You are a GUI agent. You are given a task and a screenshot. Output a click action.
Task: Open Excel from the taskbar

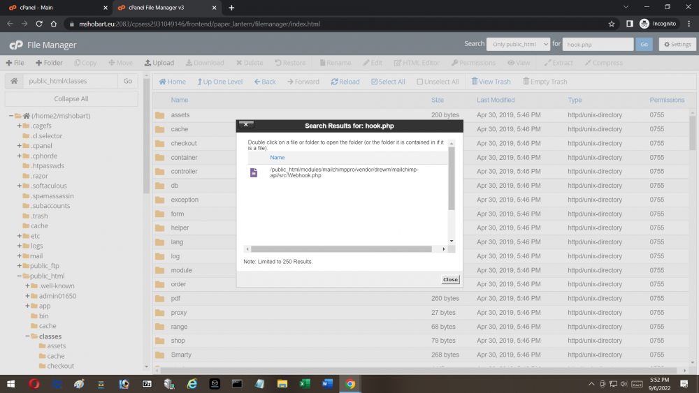(x=305, y=384)
